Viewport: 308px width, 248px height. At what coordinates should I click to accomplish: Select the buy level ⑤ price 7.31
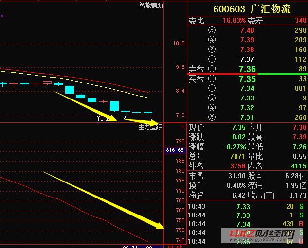tap(247, 117)
